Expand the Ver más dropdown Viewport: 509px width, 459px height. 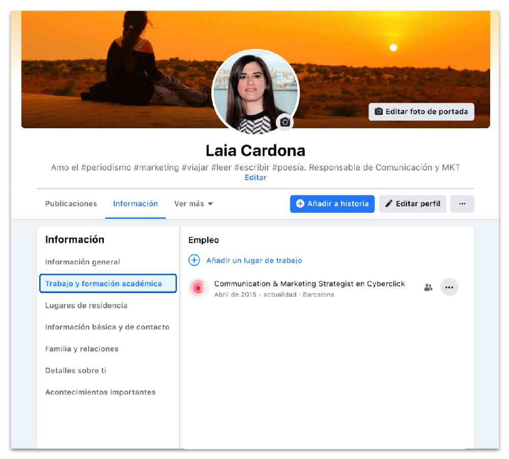[x=193, y=204]
